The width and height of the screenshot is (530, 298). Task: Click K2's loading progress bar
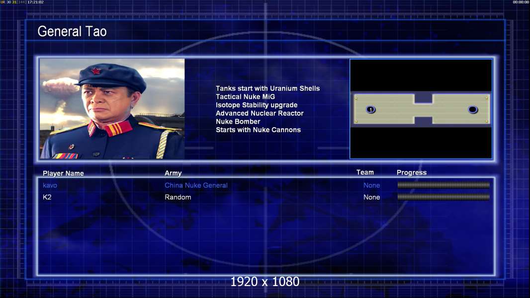[x=443, y=197]
